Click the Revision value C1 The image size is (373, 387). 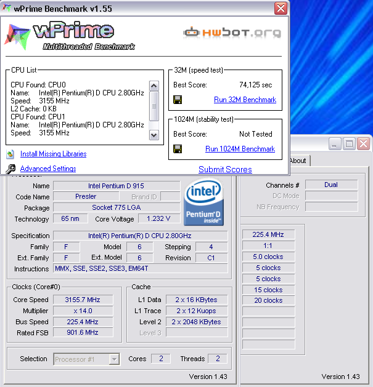point(211,258)
